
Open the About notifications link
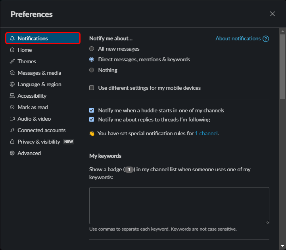pyautogui.click(x=238, y=39)
